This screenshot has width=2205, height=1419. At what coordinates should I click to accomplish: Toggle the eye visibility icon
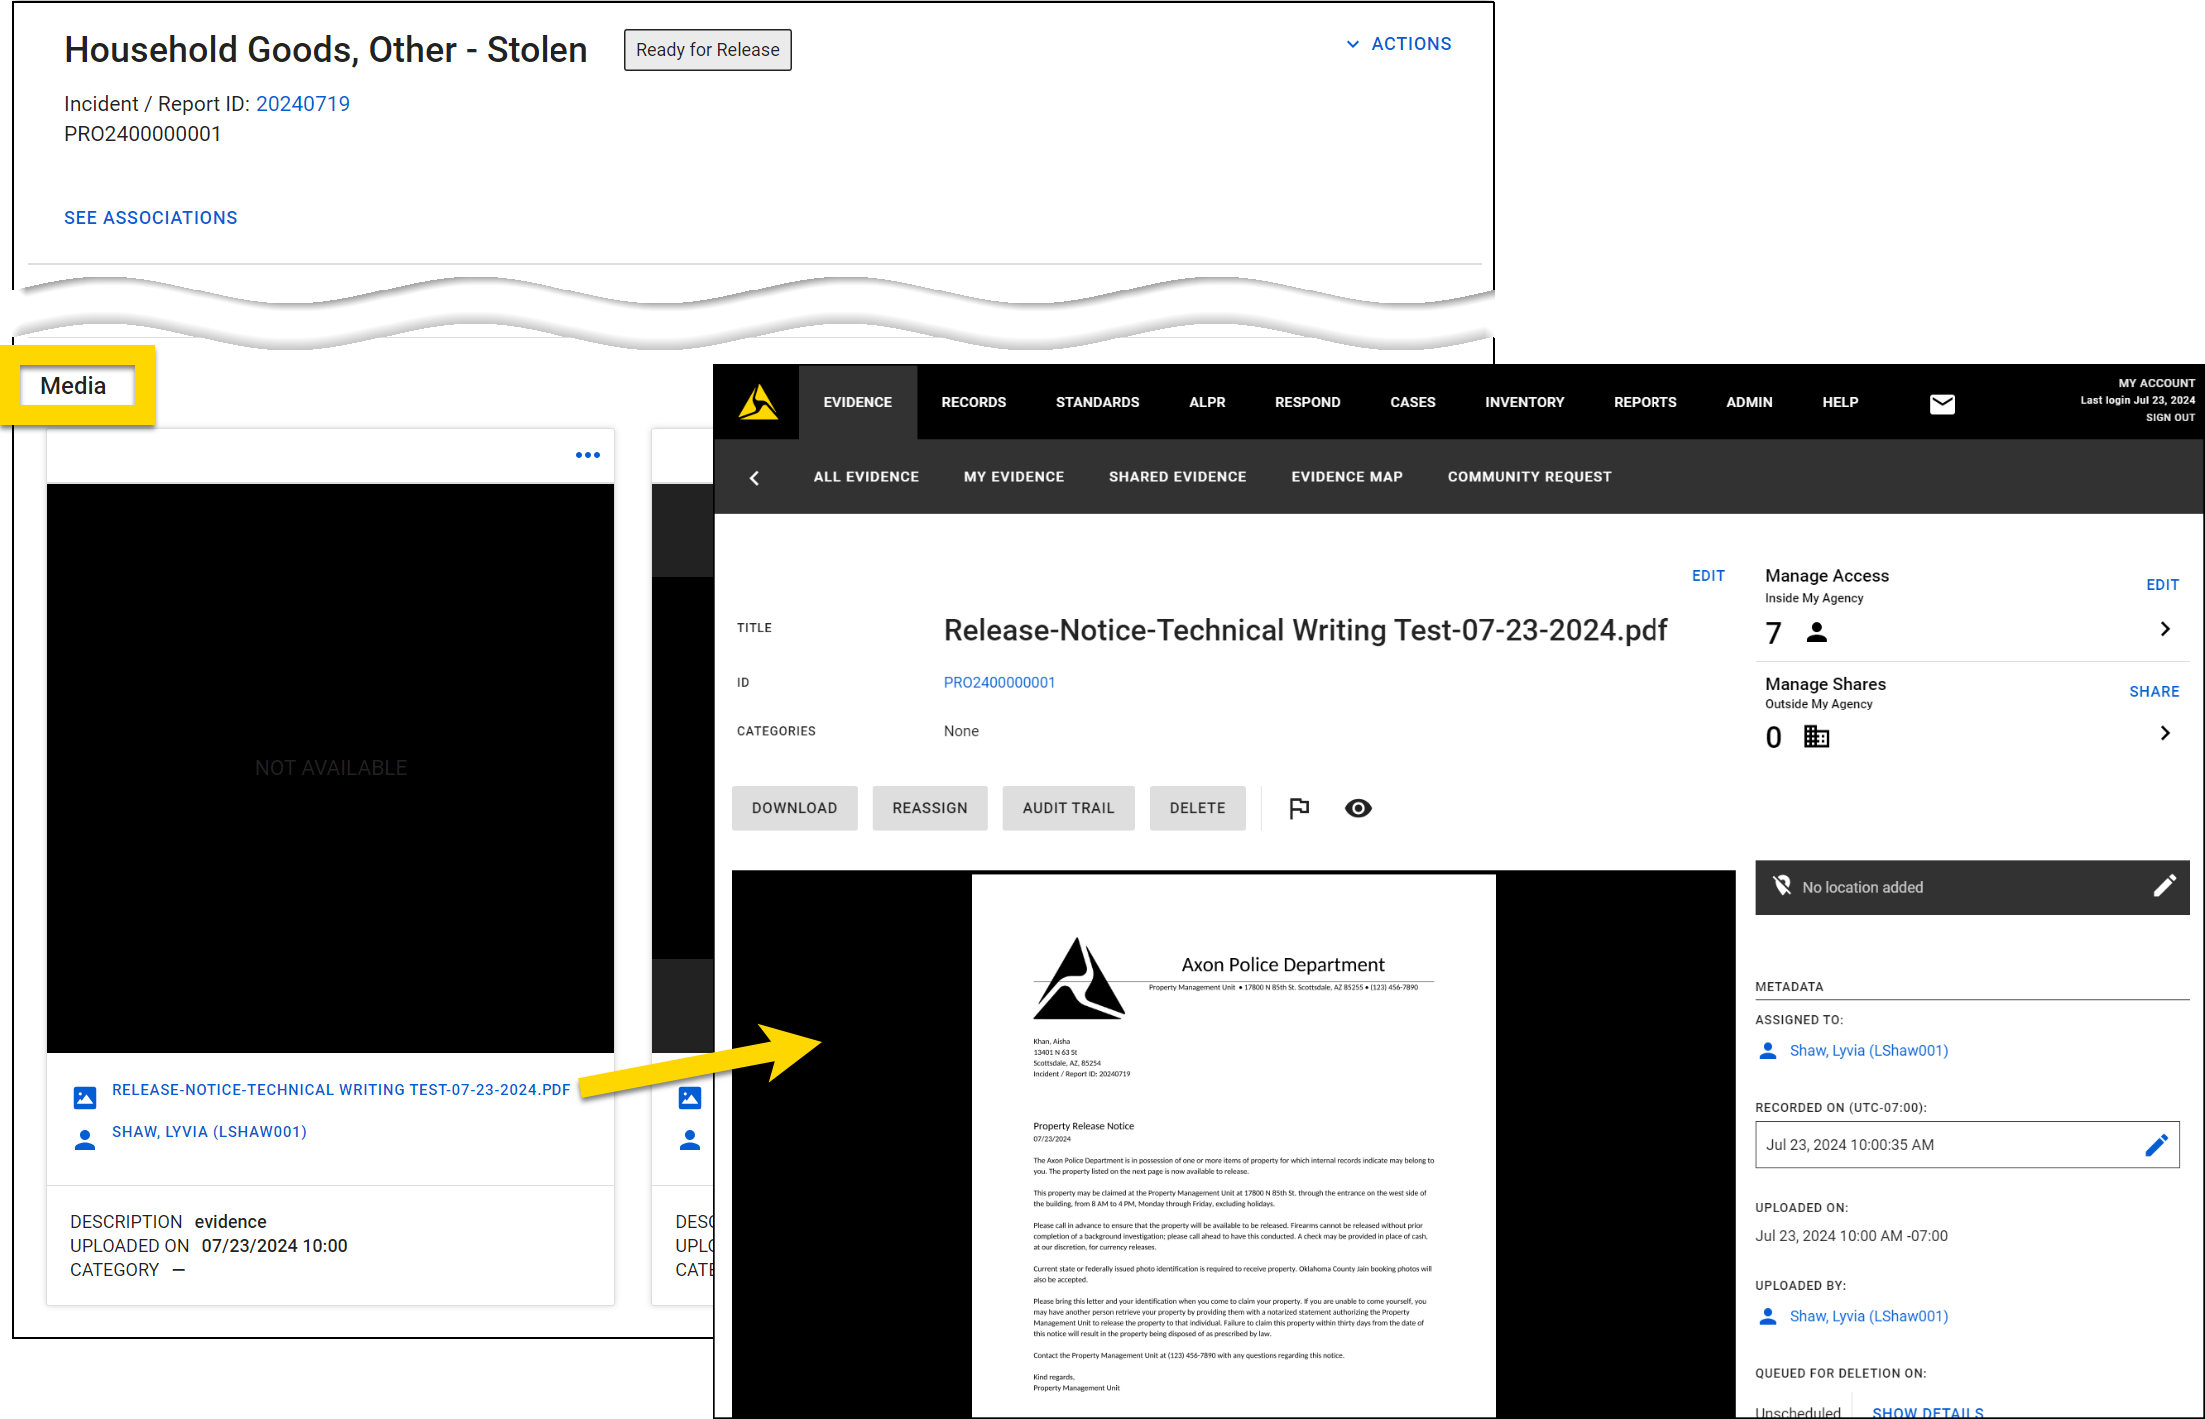(x=1358, y=808)
